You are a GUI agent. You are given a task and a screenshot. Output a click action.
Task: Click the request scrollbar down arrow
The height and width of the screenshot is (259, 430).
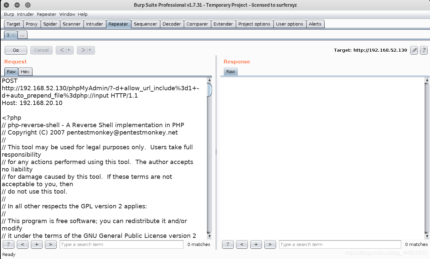point(209,237)
